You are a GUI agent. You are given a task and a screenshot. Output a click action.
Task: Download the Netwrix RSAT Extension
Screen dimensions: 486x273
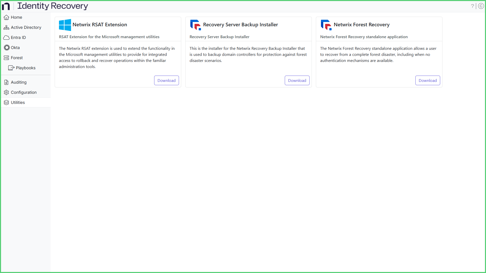click(167, 80)
